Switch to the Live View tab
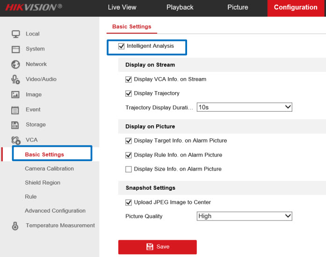This screenshot has height=257, width=326. 122,7
